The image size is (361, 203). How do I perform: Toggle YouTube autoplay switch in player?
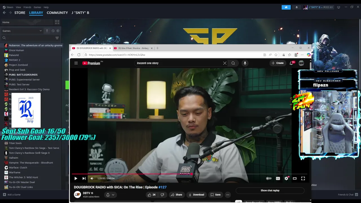click(269, 178)
